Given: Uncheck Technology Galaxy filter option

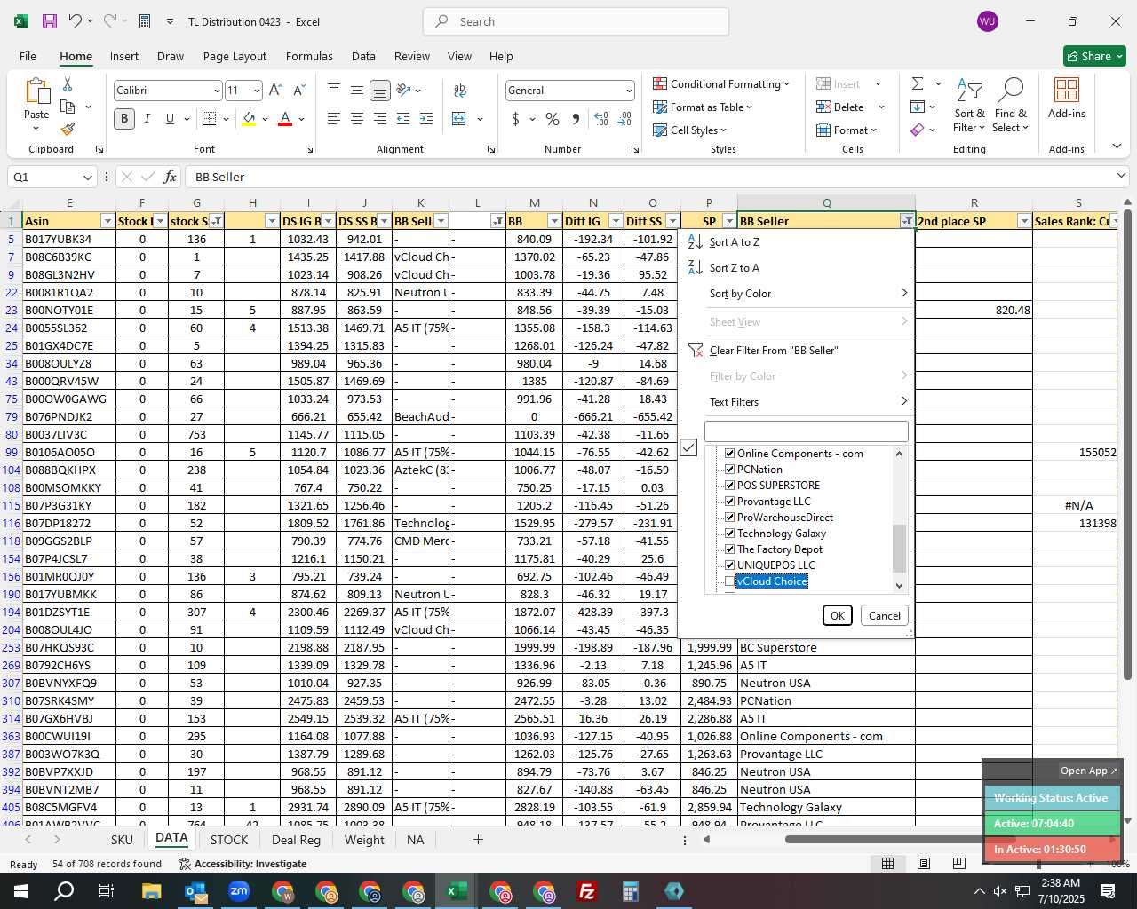Looking at the screenshot, I should 730,534.
